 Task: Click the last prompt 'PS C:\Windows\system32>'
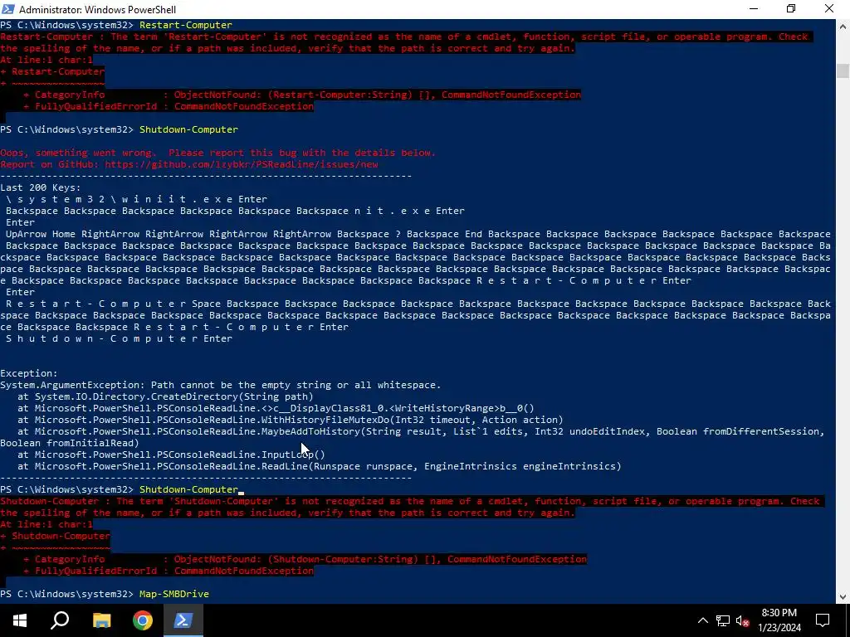[66, 594]
